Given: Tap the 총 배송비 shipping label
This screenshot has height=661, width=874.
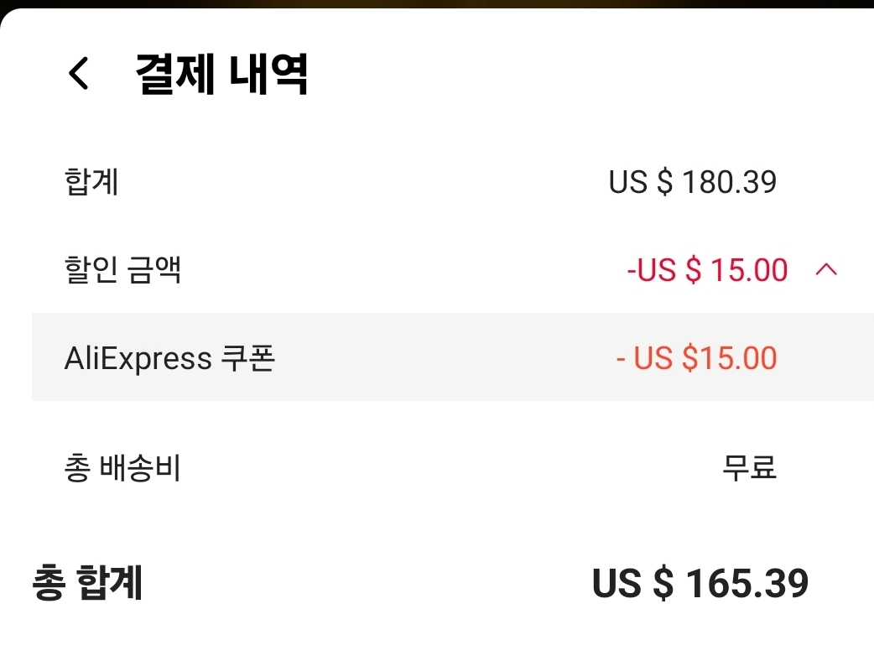Looking at the screenshot, I should [122, 468].
